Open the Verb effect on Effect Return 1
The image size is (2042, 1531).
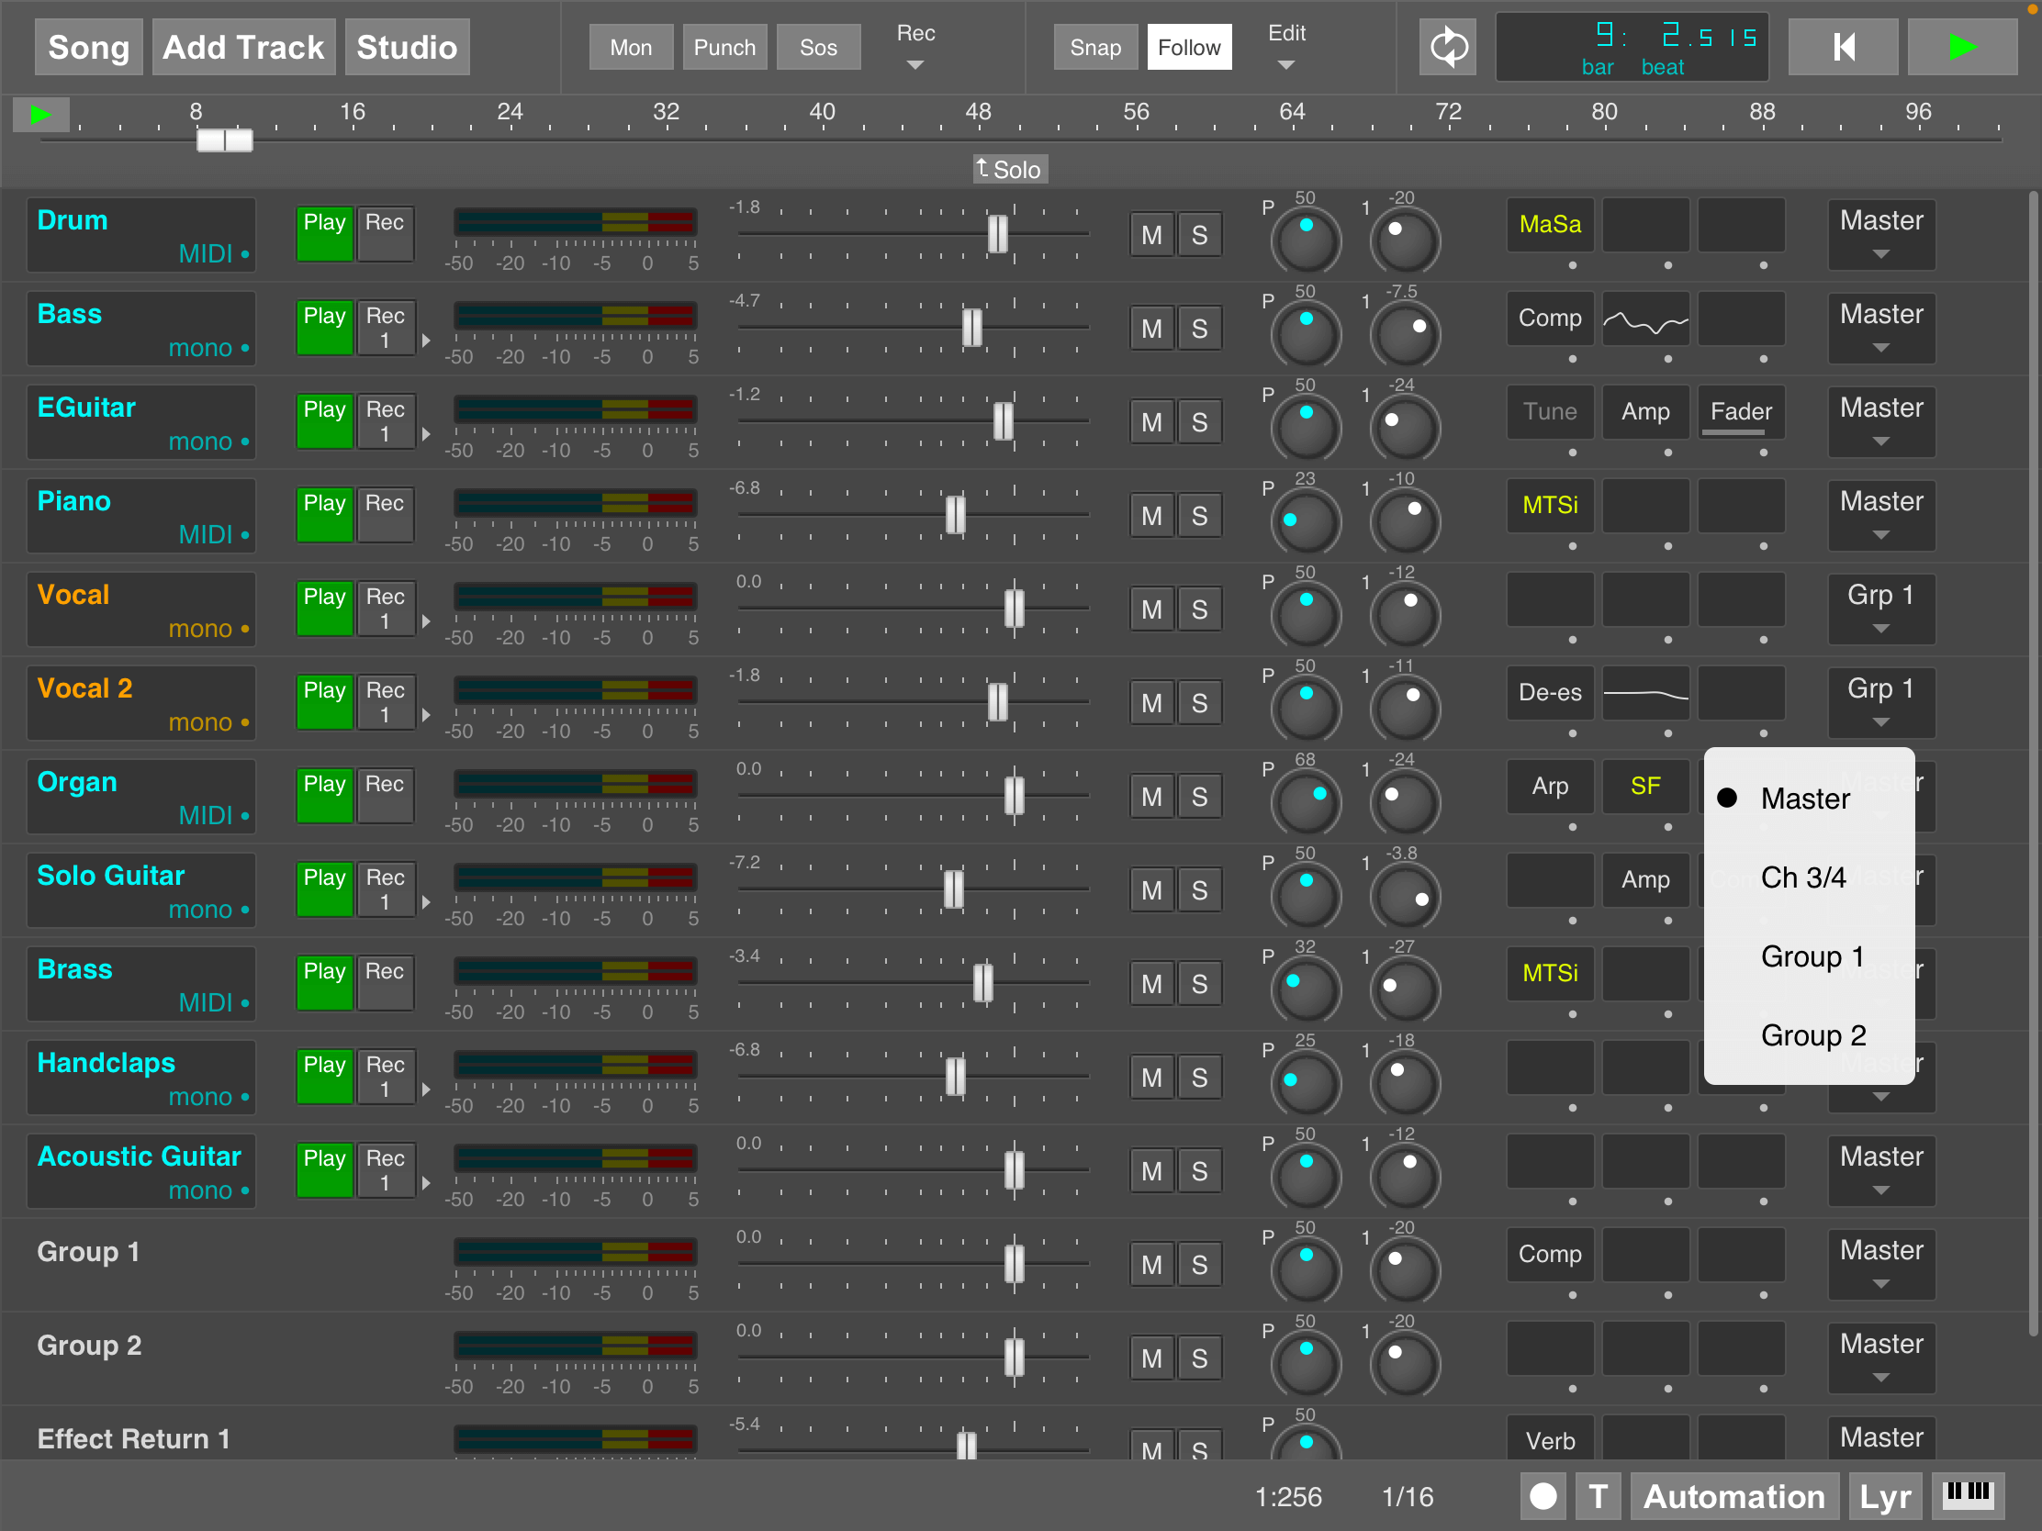click(x=1550, y=1437)
